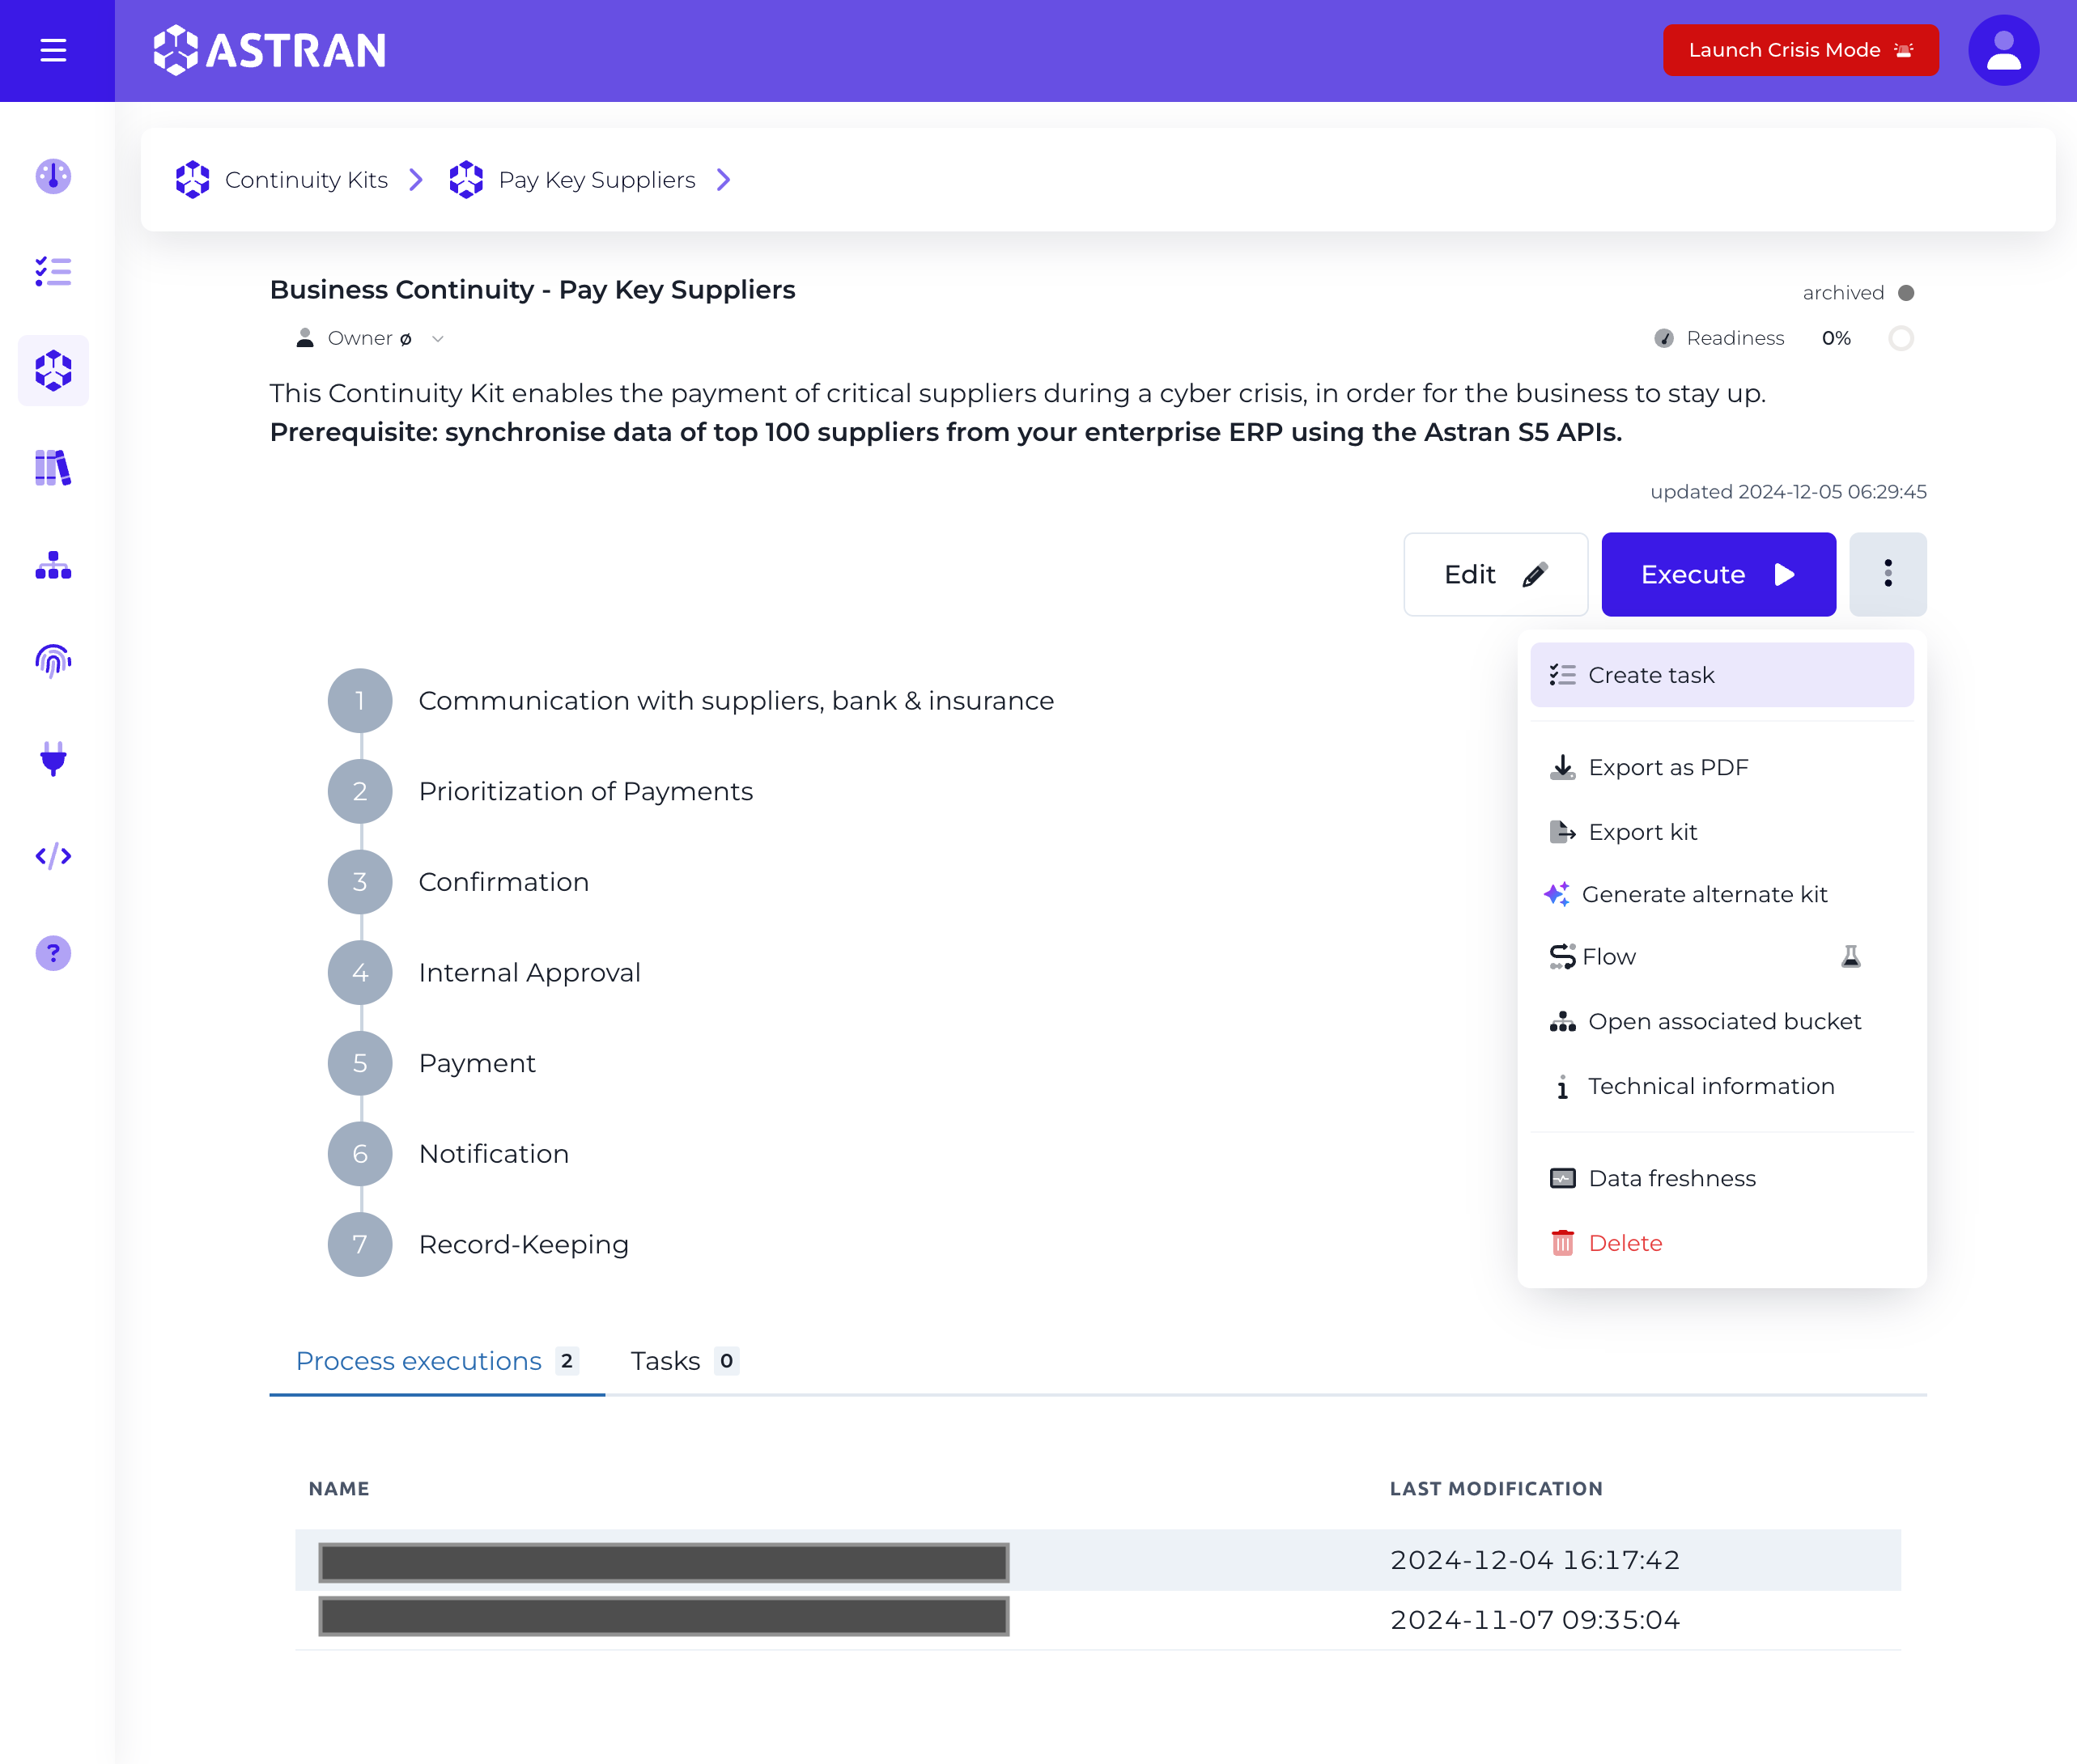The height and width of the screenshot is (1764, 2077).
Task: Open the execution dated 2024-12-04 16:17:42
Action: [x=1098, y=1560]
